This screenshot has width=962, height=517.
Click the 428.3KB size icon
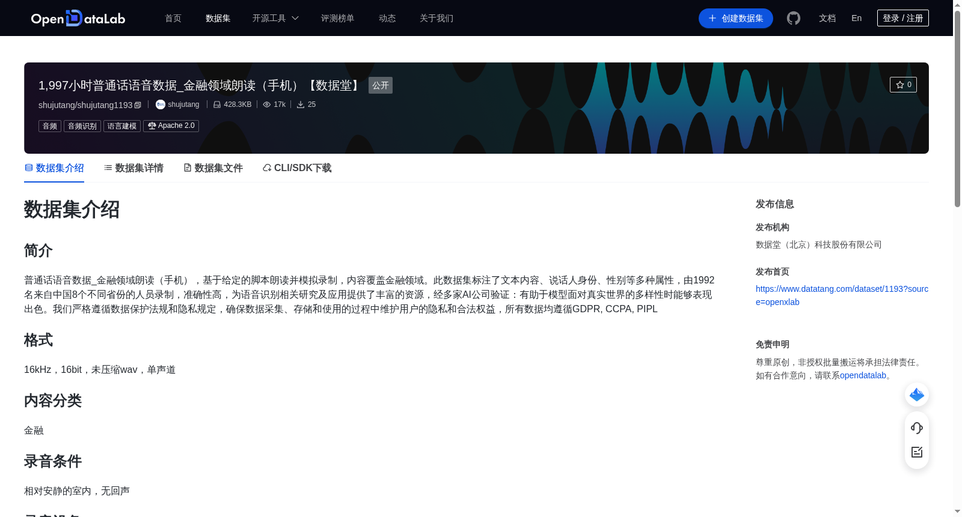[x=217, y=104]
